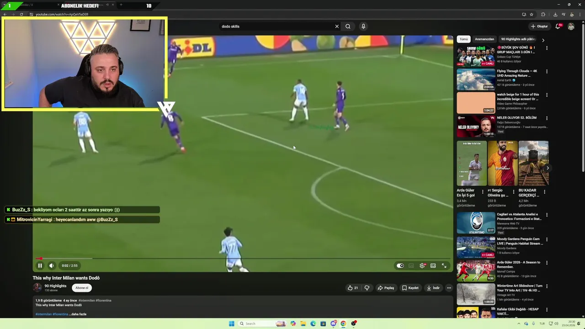Image resolution: width=585 pixels, height=329 pixels.
Task: Click the subtitles icon in player
Action: click(x=411, y=265)
